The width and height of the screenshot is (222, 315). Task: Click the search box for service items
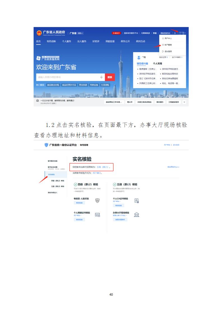(x=71, y=77)
